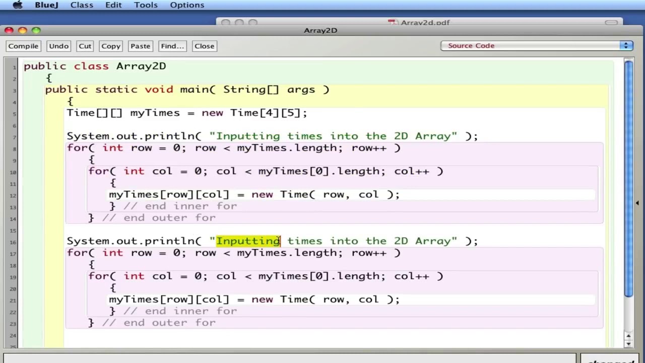Viewport: 645px width, 363px height.
Task: Click the Find... button
Action: pos(172,46)
